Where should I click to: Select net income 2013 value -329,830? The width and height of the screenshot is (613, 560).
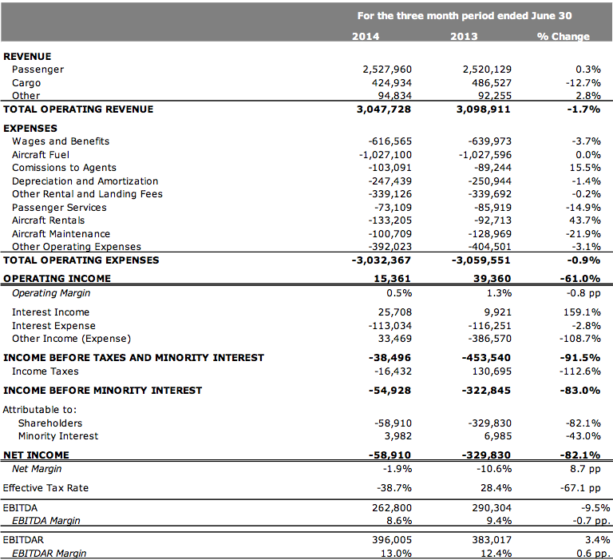[486, 455]
